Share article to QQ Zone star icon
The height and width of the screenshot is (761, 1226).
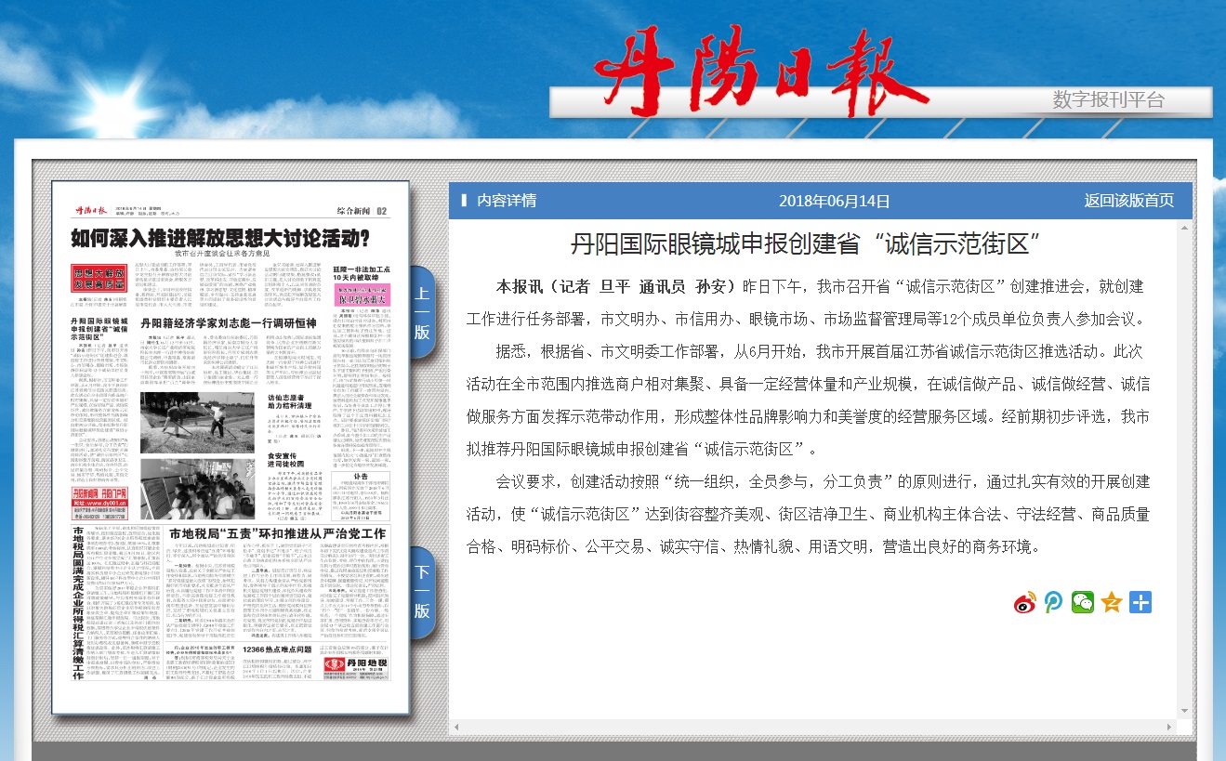(1112, 603)
